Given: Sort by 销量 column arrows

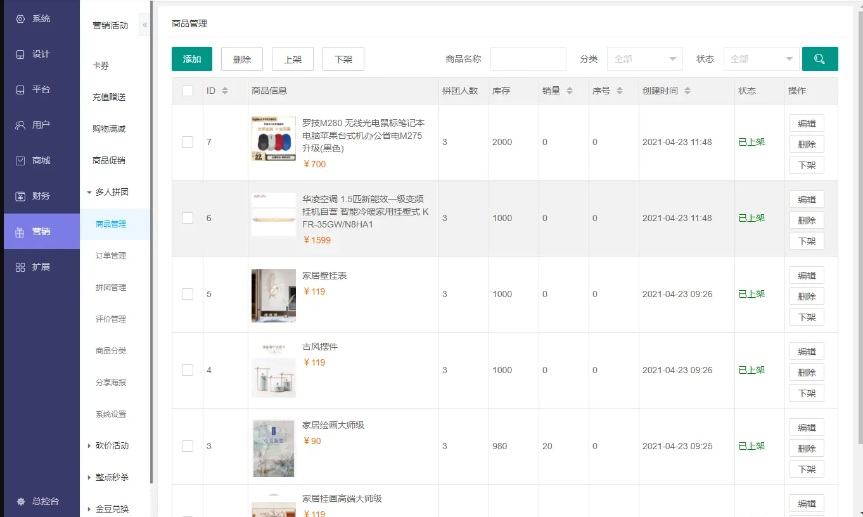Looking at the screenshot, I should [x=570, y=91].
